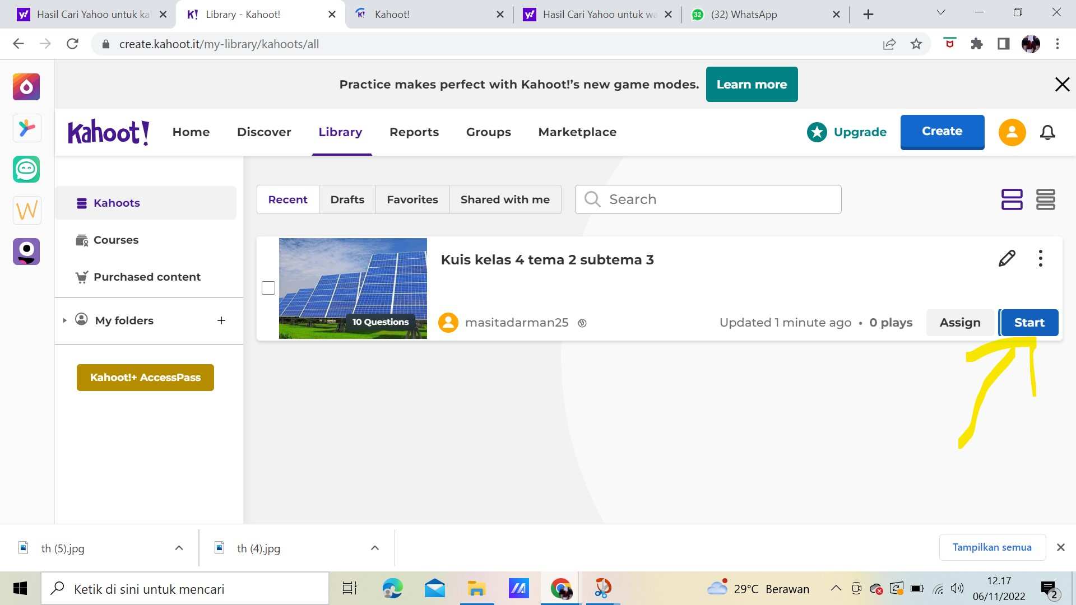Open the Groups menu

(489, 132)
